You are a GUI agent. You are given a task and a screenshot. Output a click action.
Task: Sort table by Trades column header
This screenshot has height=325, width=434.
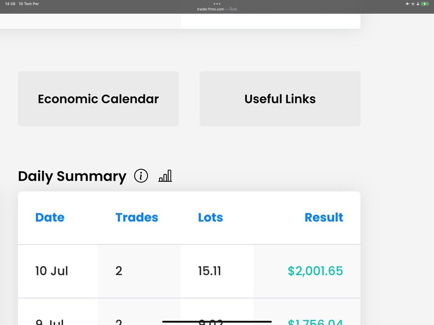pos(137,217)
